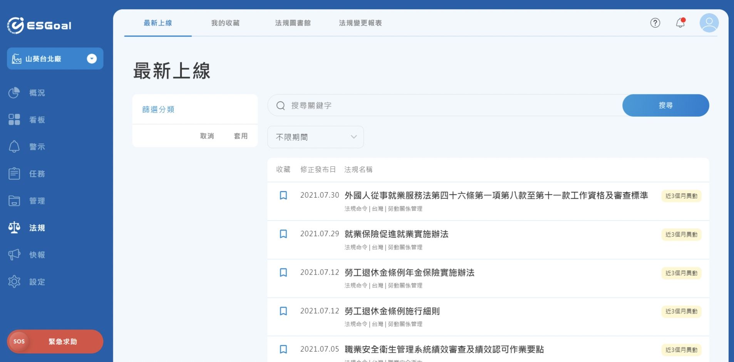
Task: Click the factory icon beside 山葵台北廠
Action: [x=17, y=59]
